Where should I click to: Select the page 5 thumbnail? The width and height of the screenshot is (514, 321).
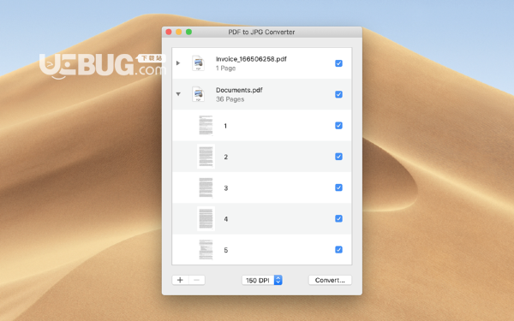tap(206, 250)
